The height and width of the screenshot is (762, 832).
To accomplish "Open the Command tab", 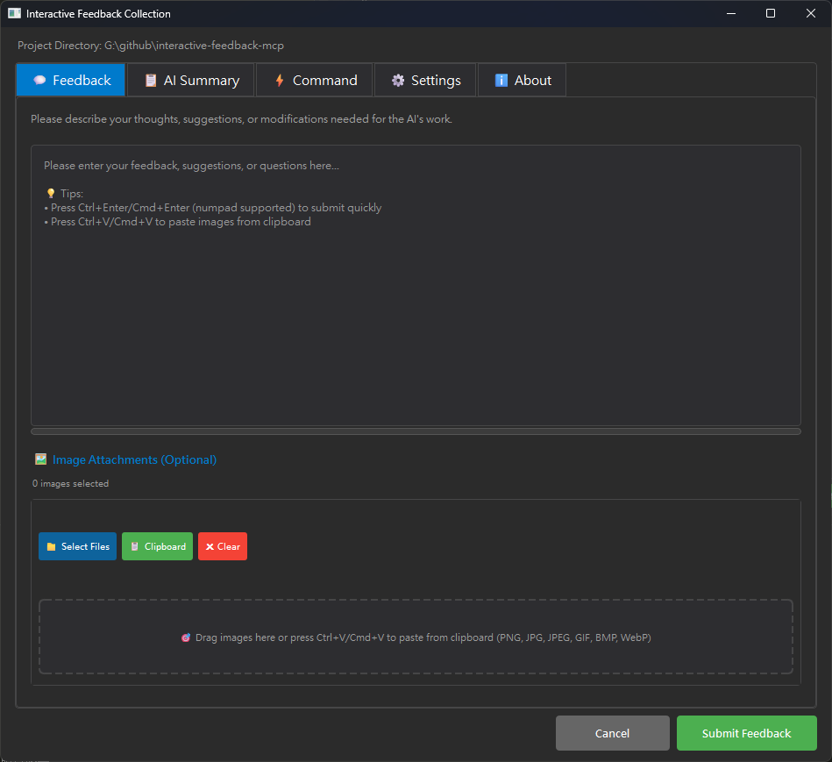I will [314, 80].
